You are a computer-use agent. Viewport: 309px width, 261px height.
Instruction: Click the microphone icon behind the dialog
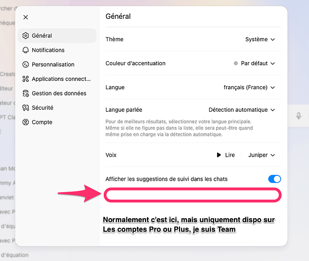[x=299, y=116]
